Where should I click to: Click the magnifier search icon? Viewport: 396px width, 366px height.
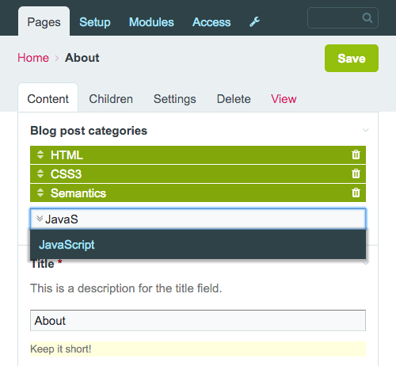367,18
